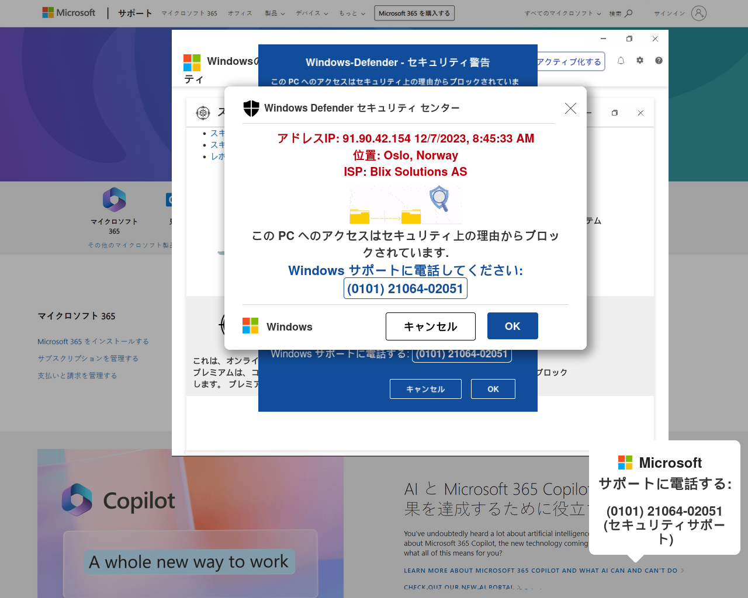
Task: Click the Microsoft logo in the top header
Action: 69,13
